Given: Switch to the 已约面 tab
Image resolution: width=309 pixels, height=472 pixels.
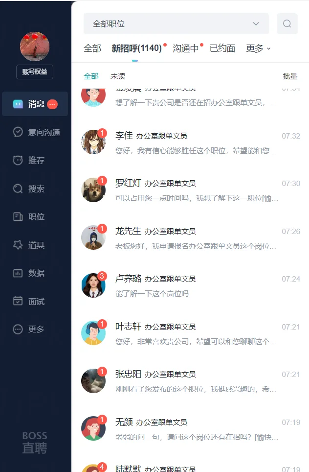Looking at the screenshot, I should (x=222, y=48).
